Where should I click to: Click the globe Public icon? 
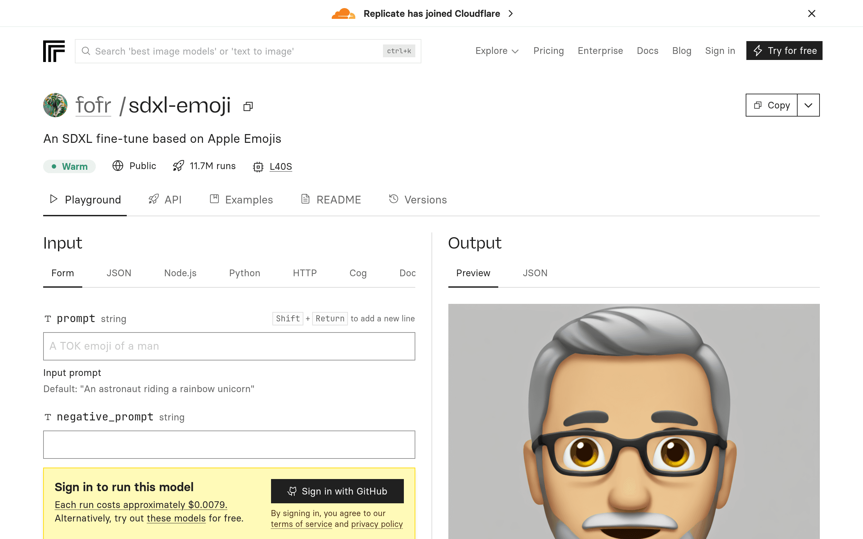[118, 166]
